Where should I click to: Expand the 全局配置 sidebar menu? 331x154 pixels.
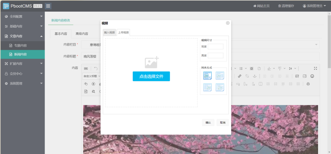tap(22, 16)
